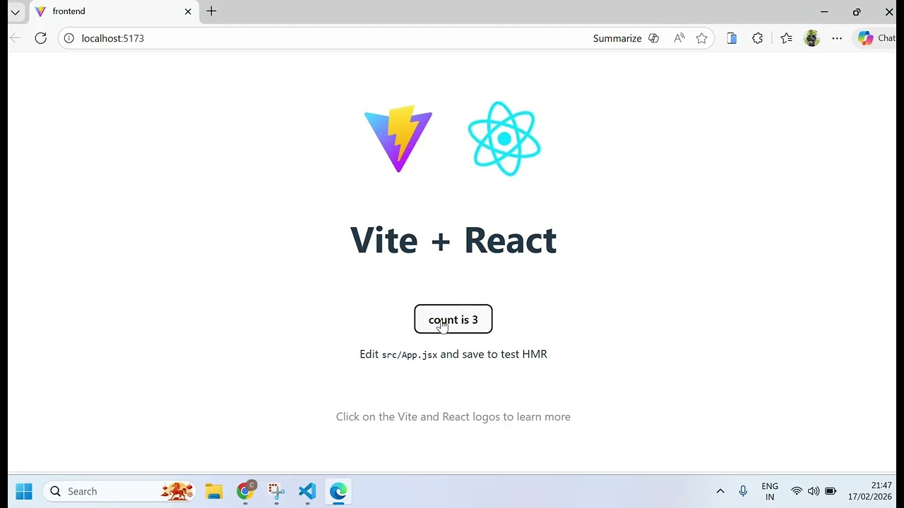904x508 pixels.
Task: Open Snipping Tool from taskbar
Action: tap(276, 491)
